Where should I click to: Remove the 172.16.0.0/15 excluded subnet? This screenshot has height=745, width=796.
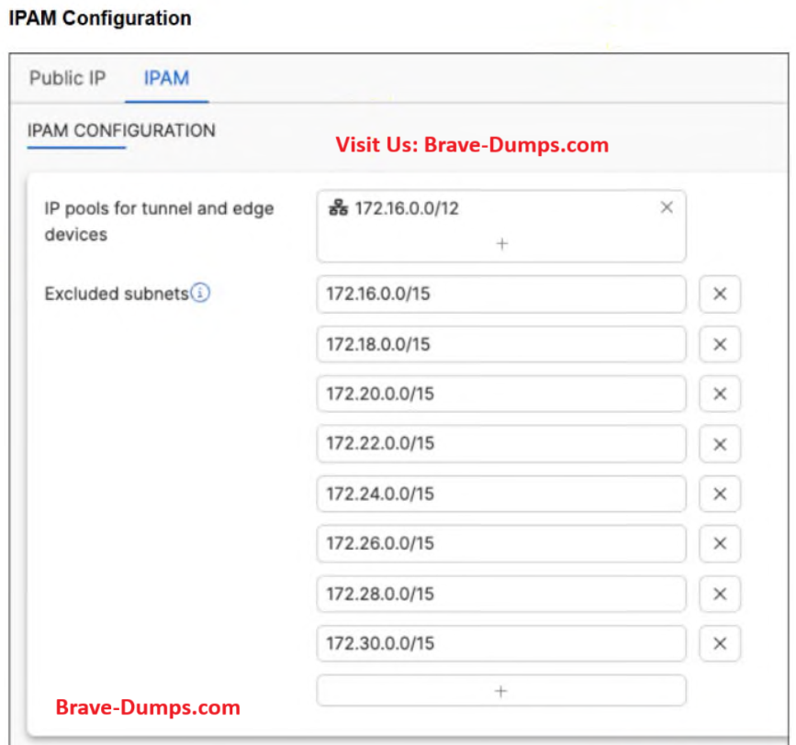click(x=720, y=295)
